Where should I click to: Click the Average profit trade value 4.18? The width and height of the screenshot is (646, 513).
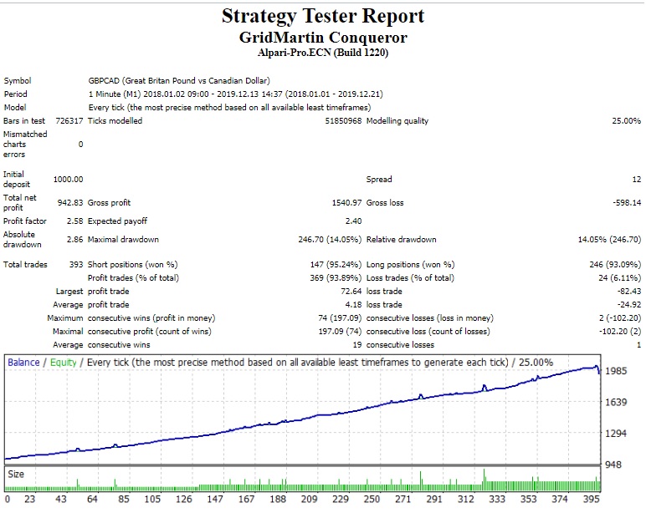point(353,305)
